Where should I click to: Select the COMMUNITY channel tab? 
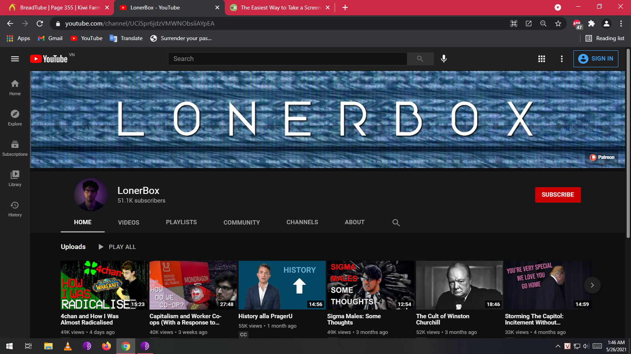coord(242,222)
